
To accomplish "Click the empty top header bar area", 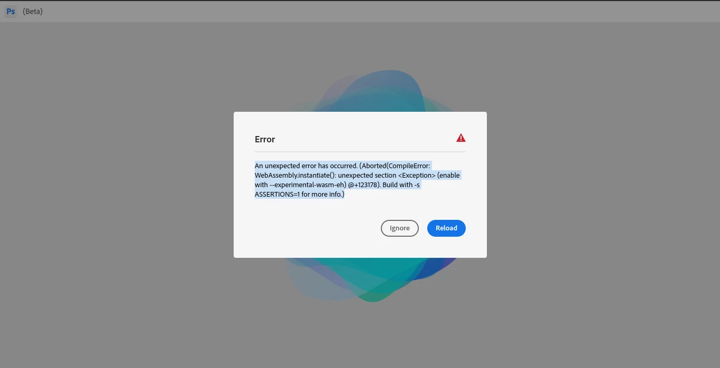I will tap(369, 12).
